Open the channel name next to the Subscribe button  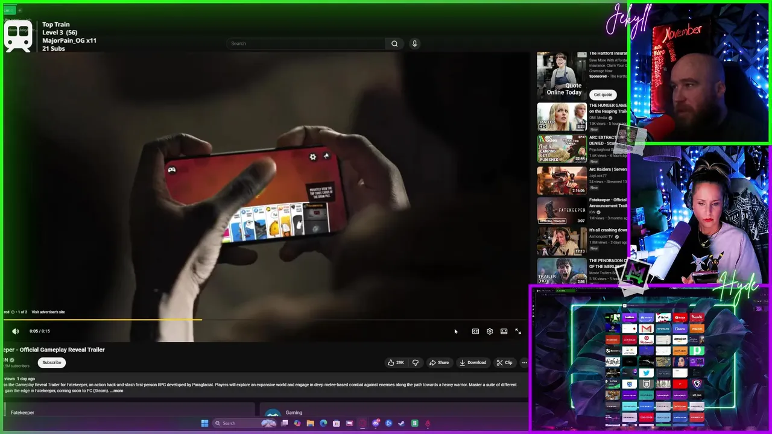[5, 360]
